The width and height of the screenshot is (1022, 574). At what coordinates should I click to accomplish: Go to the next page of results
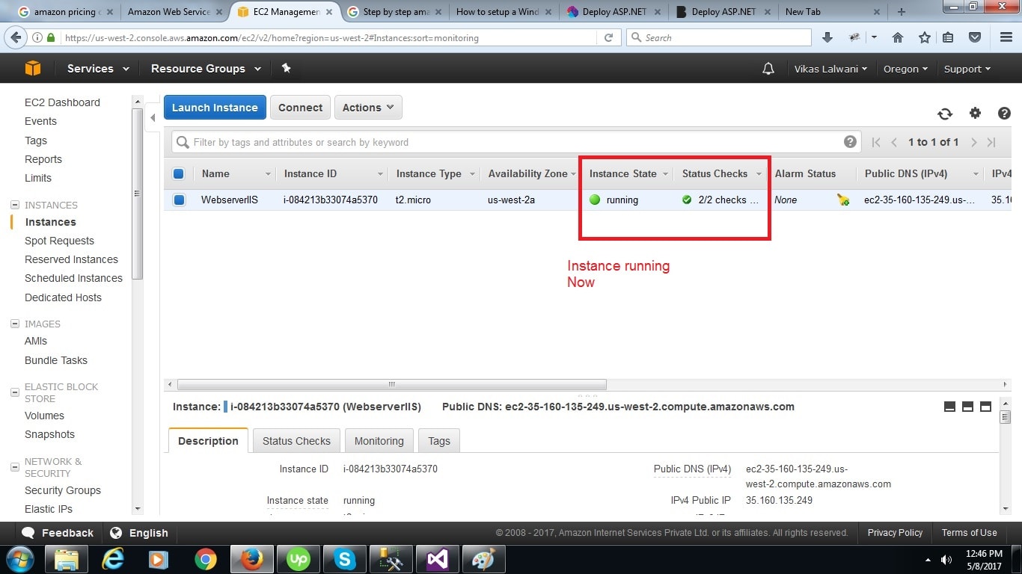coord(973,142)
